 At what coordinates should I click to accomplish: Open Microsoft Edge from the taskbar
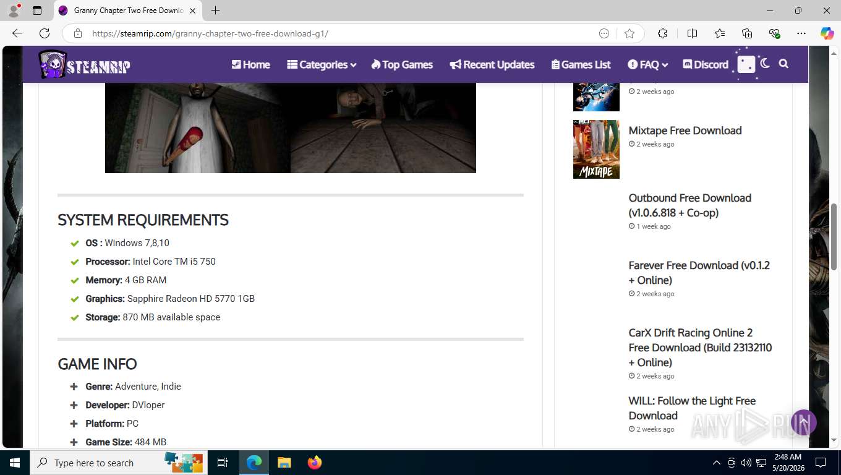pyautogui.click(x=254, y=463)
